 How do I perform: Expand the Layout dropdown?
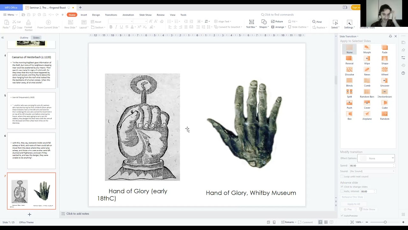click(84, 27)
